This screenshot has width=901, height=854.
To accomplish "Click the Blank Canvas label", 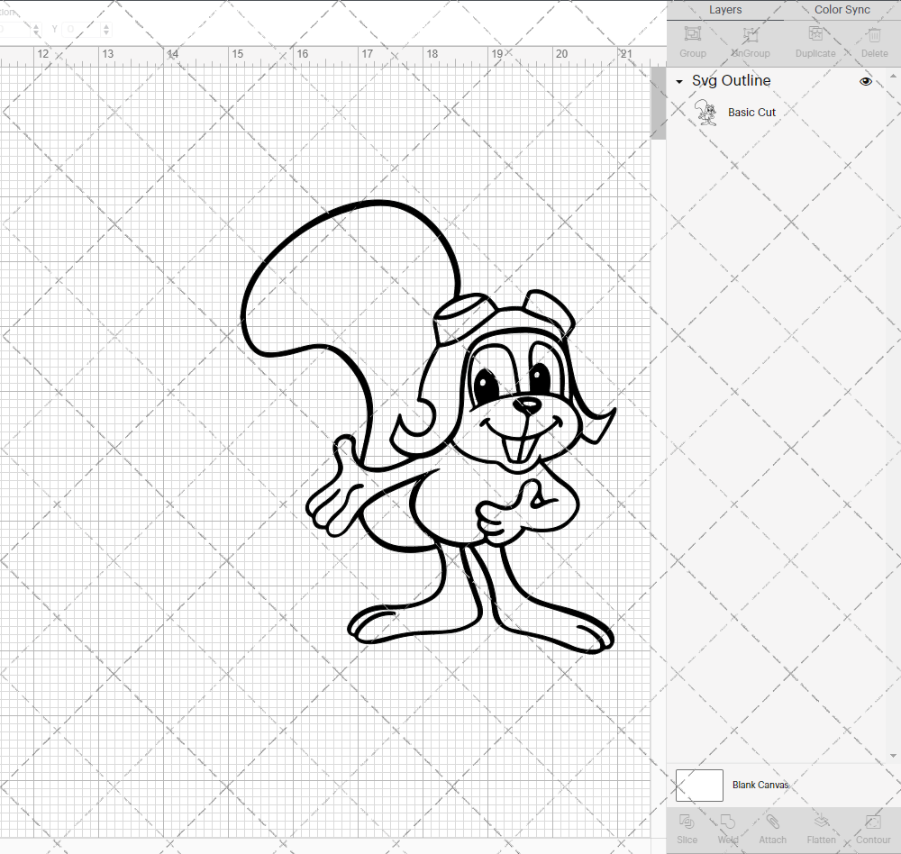I will point(760,785).
